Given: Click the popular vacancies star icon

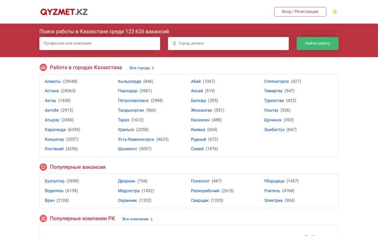Looking at the screenshot, I should click(43, 167).
